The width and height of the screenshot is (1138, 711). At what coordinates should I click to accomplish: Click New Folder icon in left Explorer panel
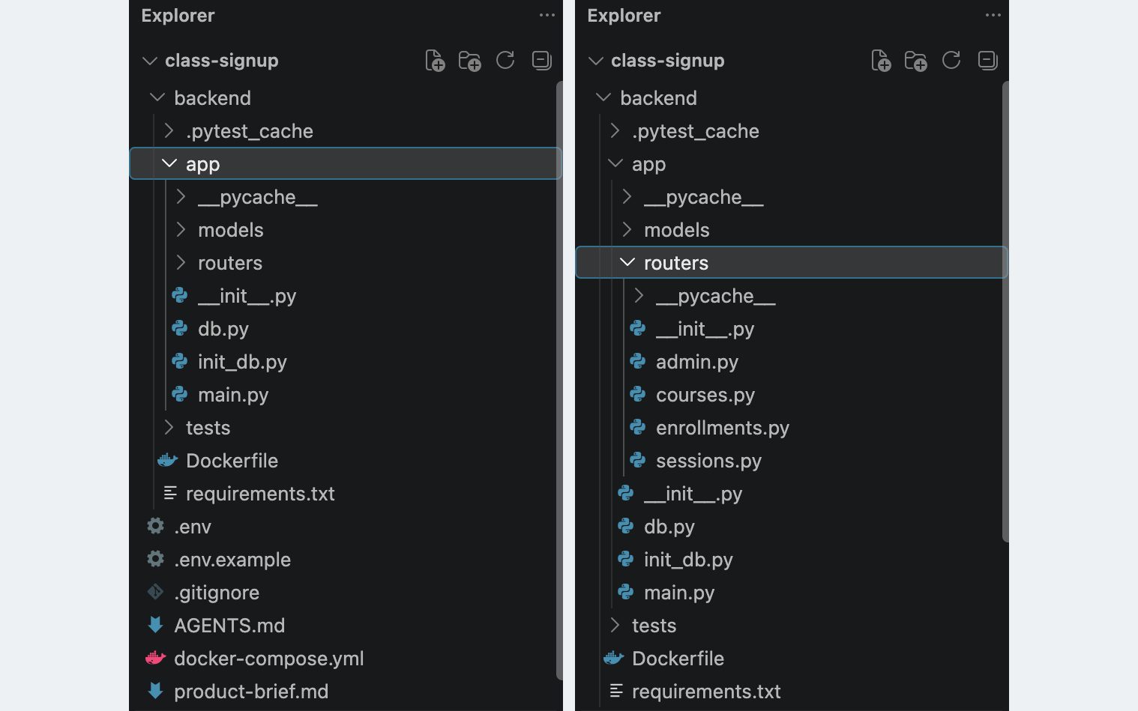tap(470, 61)
